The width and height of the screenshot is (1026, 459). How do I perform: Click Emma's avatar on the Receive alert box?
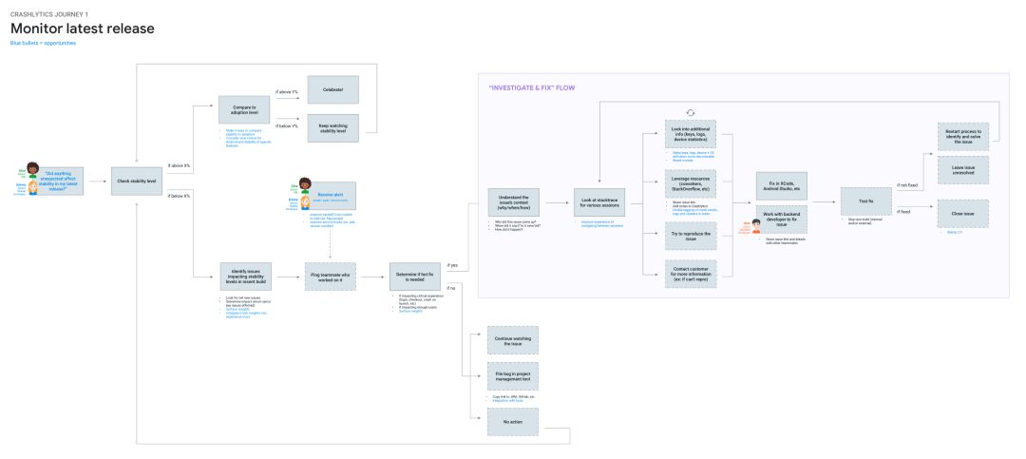click(304, 201)
